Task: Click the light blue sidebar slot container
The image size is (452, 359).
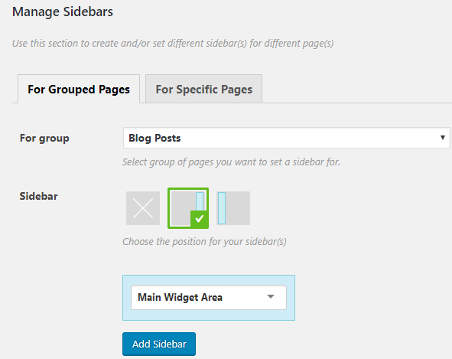Action: [209, 298]
